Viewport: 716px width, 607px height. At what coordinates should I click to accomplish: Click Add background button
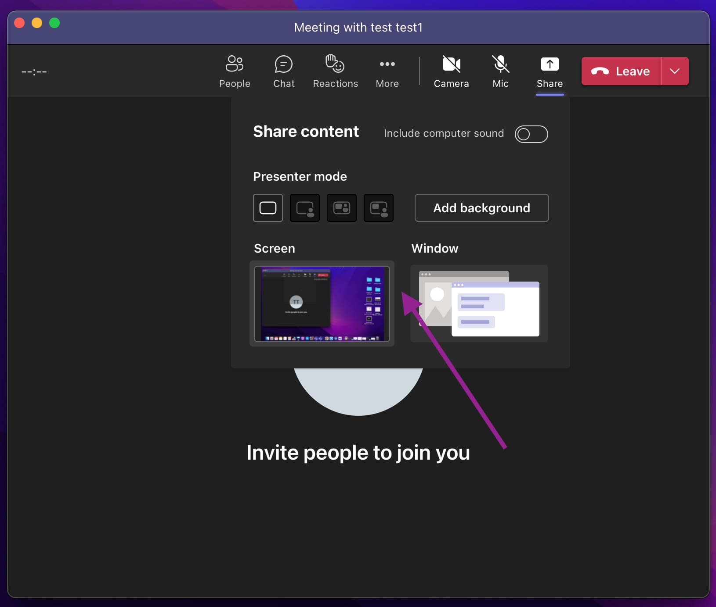pos(481,208)
